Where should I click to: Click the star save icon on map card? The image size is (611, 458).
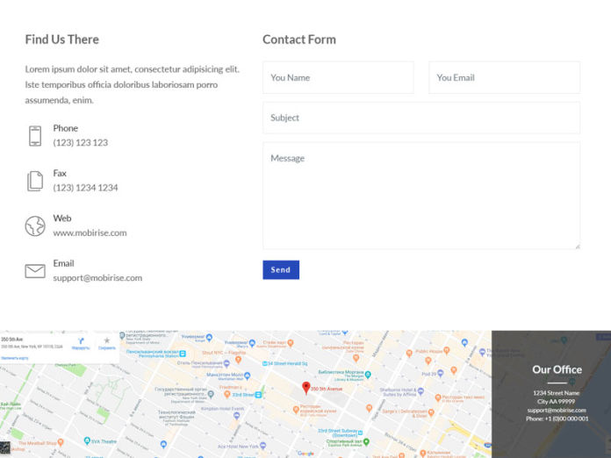point(107,340)
